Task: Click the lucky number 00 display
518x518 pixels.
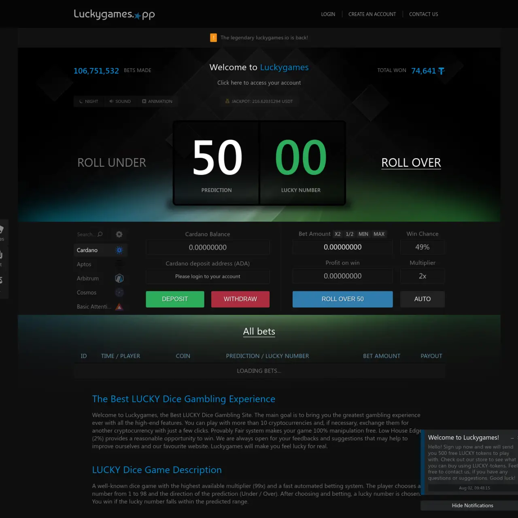Action: pos(301,157)
